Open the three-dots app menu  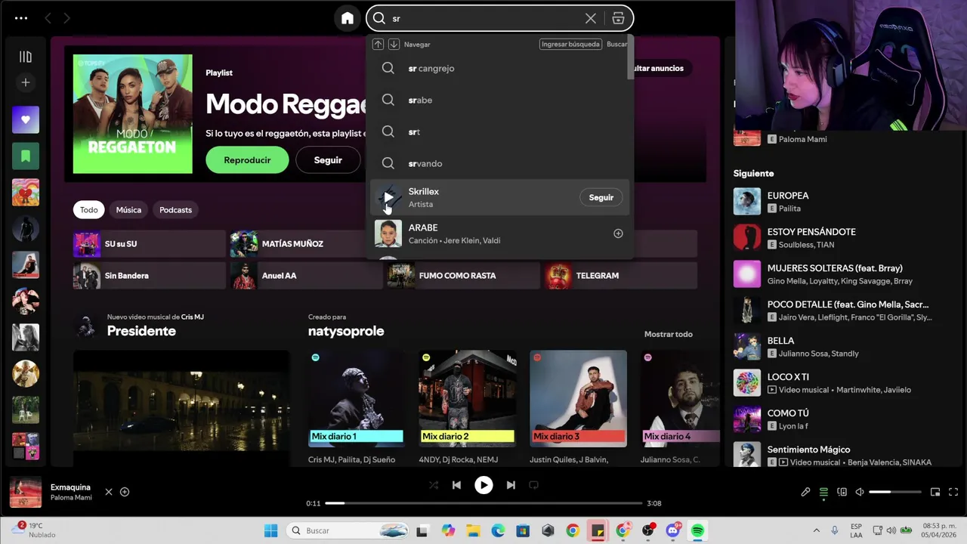click(21, 18)
